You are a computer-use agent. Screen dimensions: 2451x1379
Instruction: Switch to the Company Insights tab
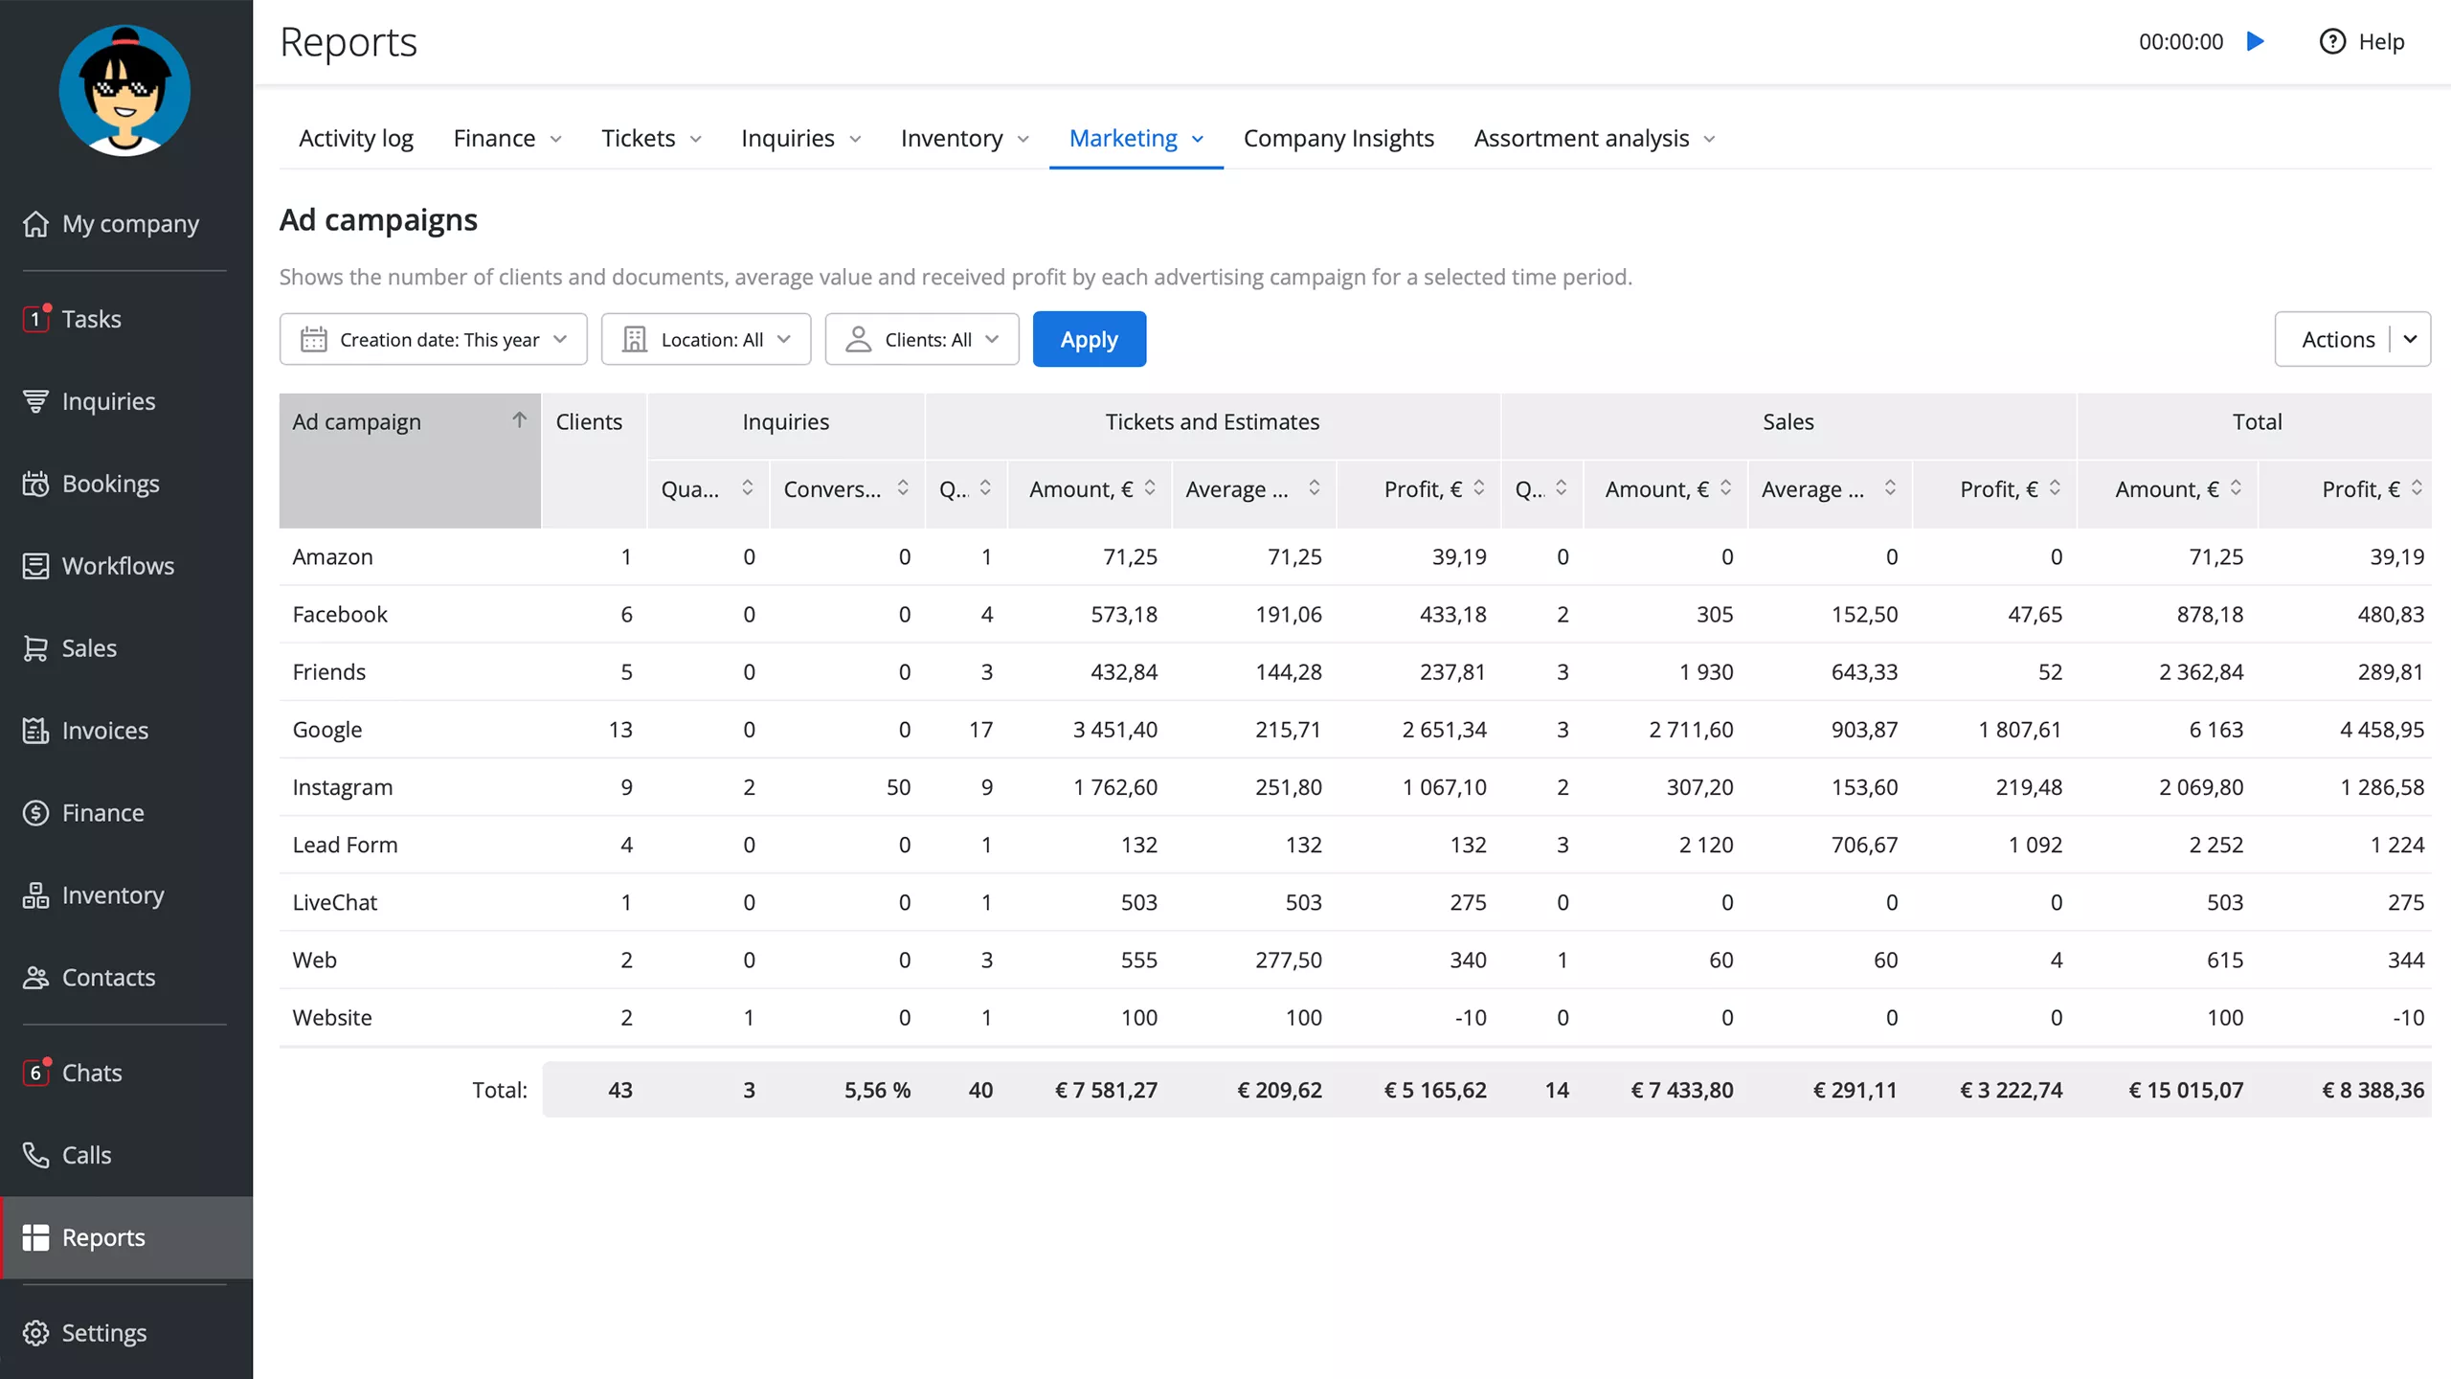[x=1338, y=138]
